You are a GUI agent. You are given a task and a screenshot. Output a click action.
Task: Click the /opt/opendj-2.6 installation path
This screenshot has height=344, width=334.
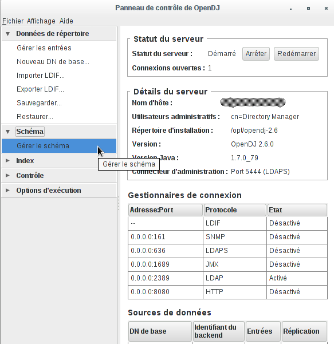pyautogui.click(x=254, y=131)
